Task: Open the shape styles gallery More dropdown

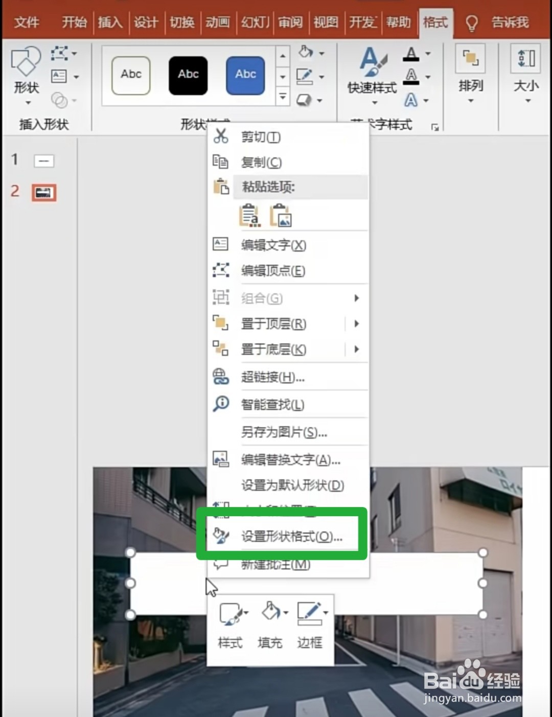Action: tap(282, 97)
